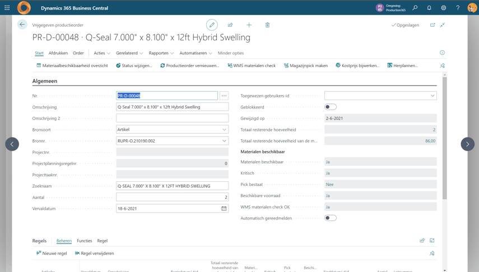Open page in new window icon
This screenshot has height=272, width=479.
(x=433, y=25)
